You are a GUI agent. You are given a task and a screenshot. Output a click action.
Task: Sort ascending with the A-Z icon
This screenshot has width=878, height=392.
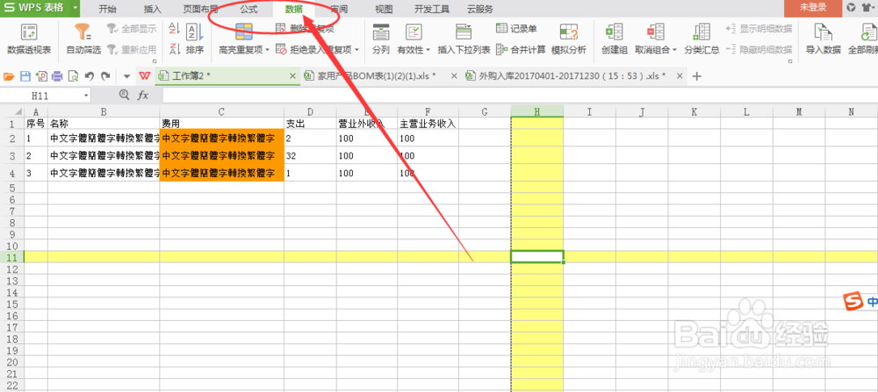pos(174,29)
